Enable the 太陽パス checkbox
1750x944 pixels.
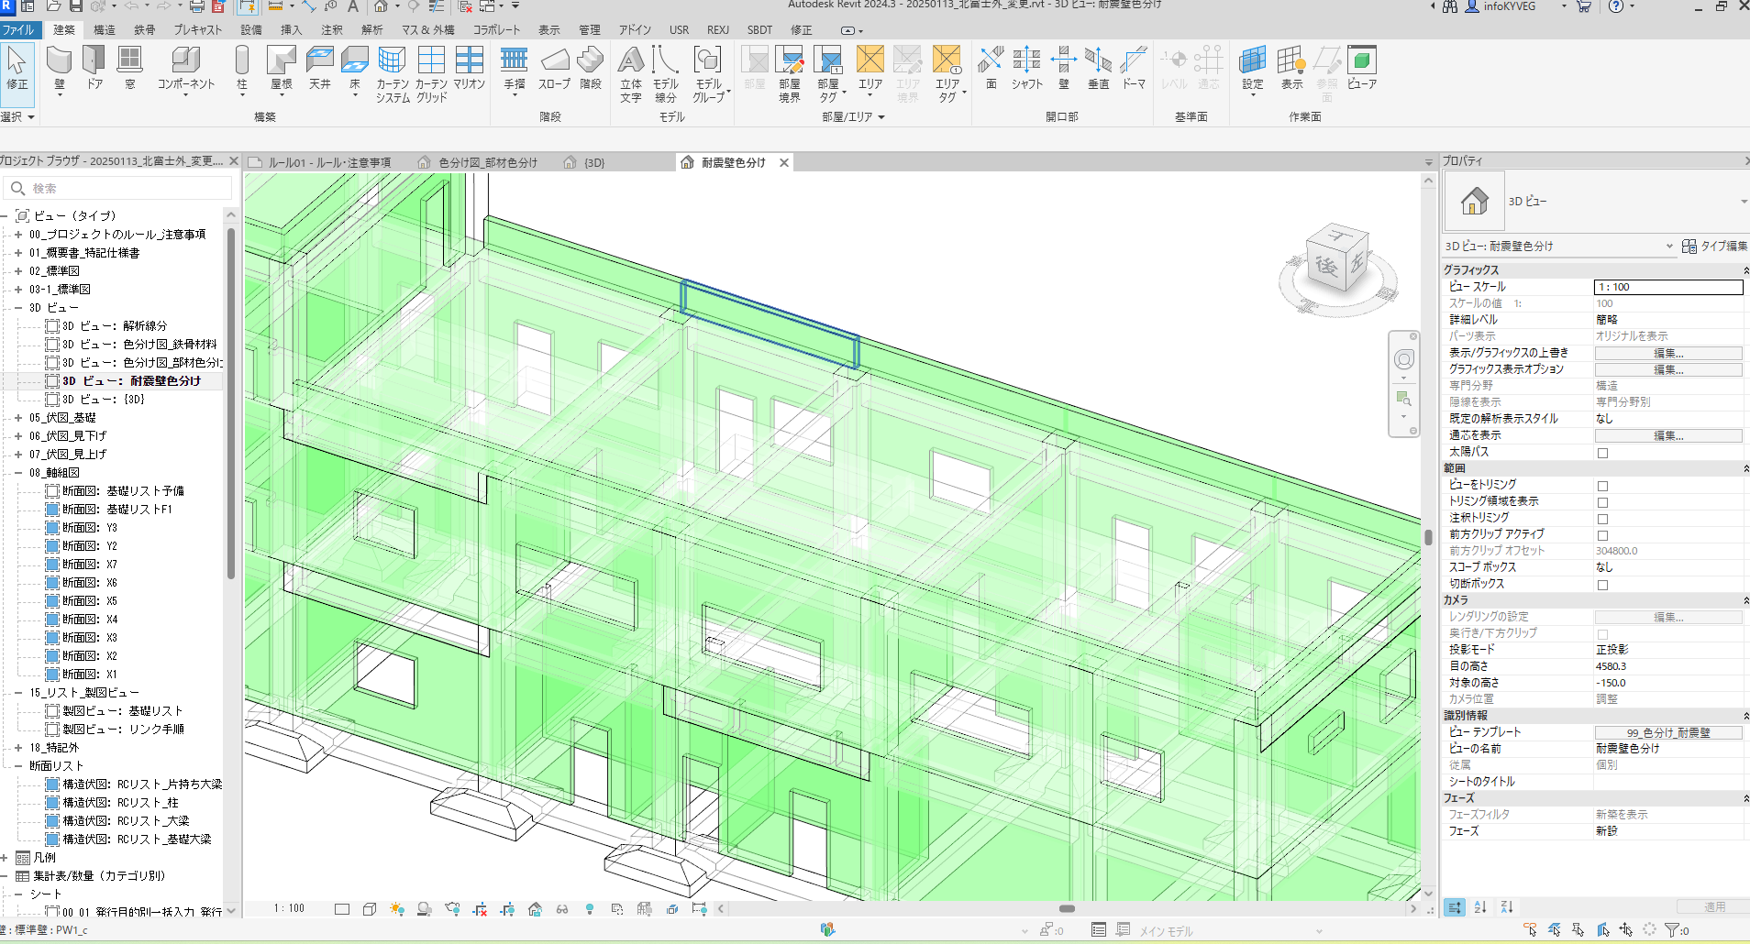tap(1602, 453)
